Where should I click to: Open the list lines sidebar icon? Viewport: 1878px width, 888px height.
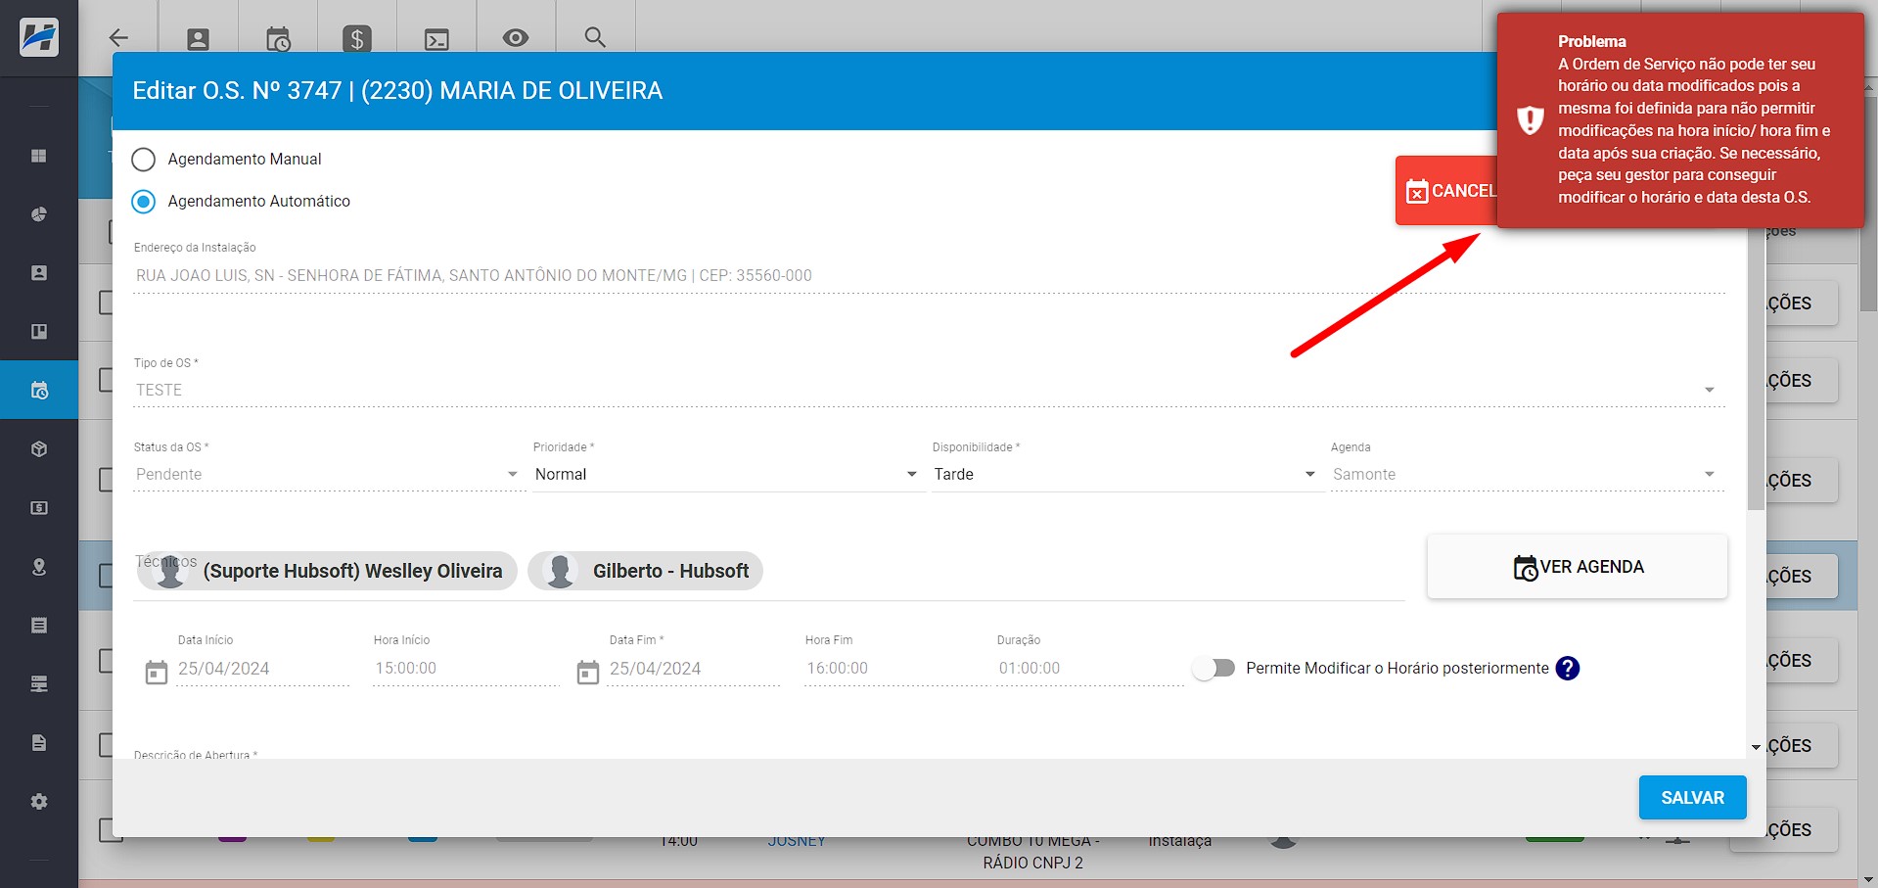coord(39,626)
